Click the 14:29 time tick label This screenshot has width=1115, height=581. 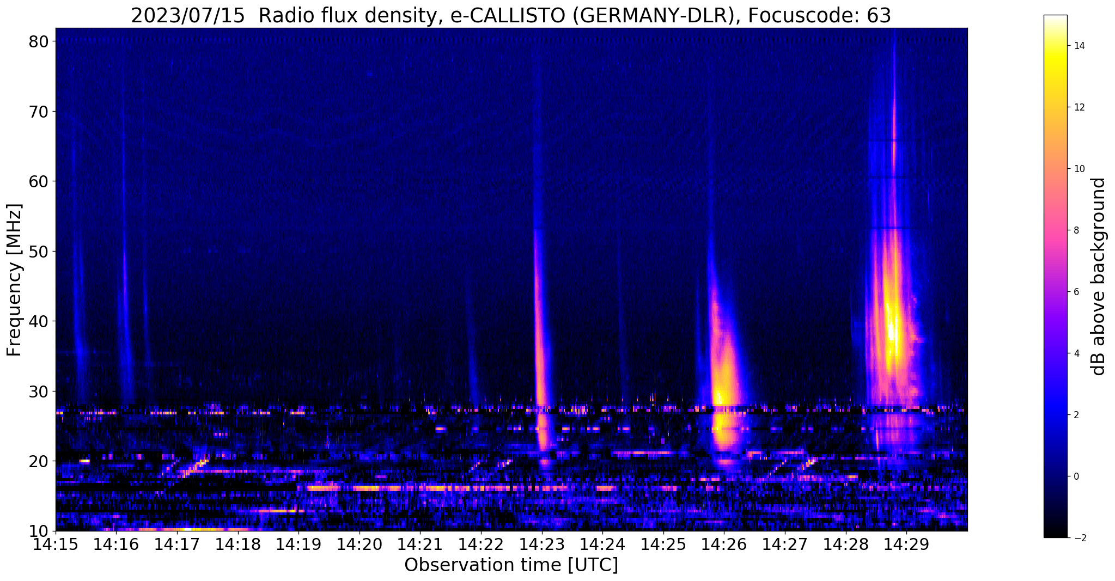click(x=906, y=545)
